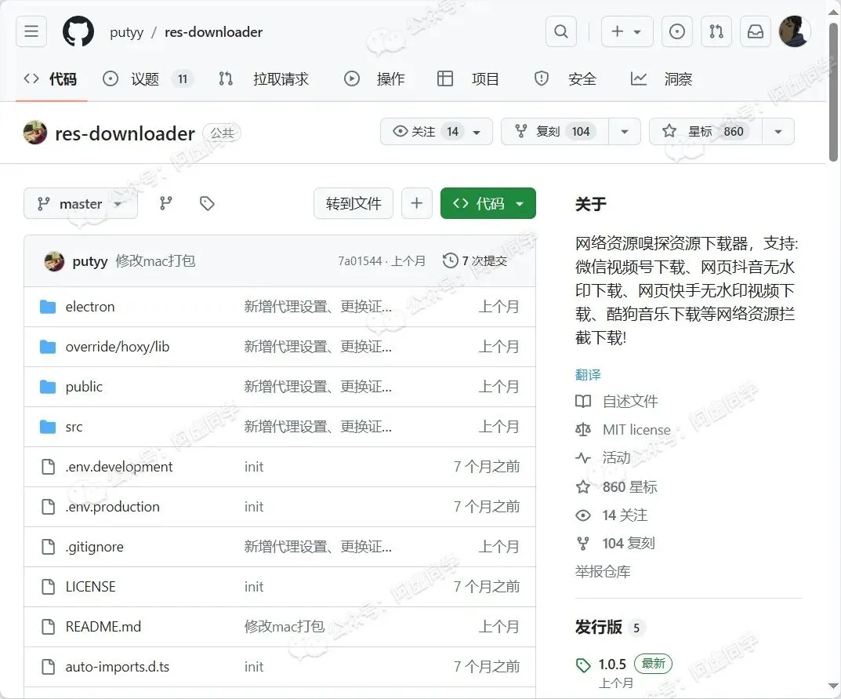Open the MIT license link
This screenshot has height=699, width=841.
622,429
